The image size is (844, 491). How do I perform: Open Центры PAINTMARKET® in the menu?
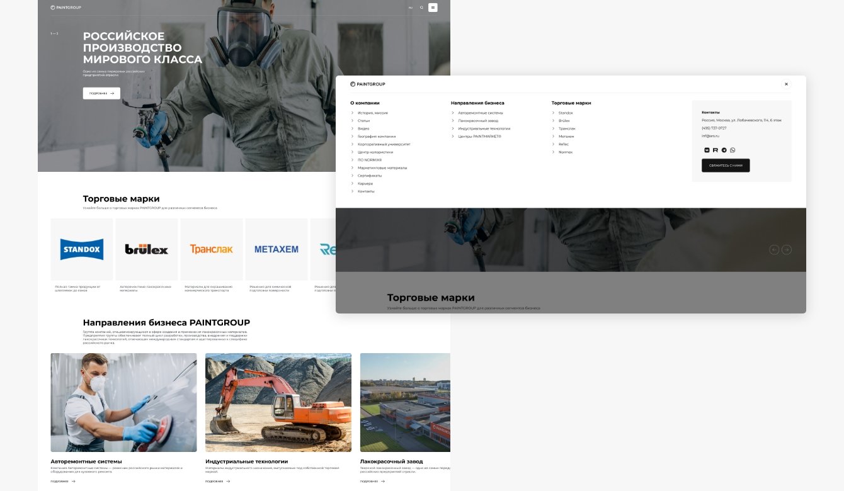[x=479, y=137]
